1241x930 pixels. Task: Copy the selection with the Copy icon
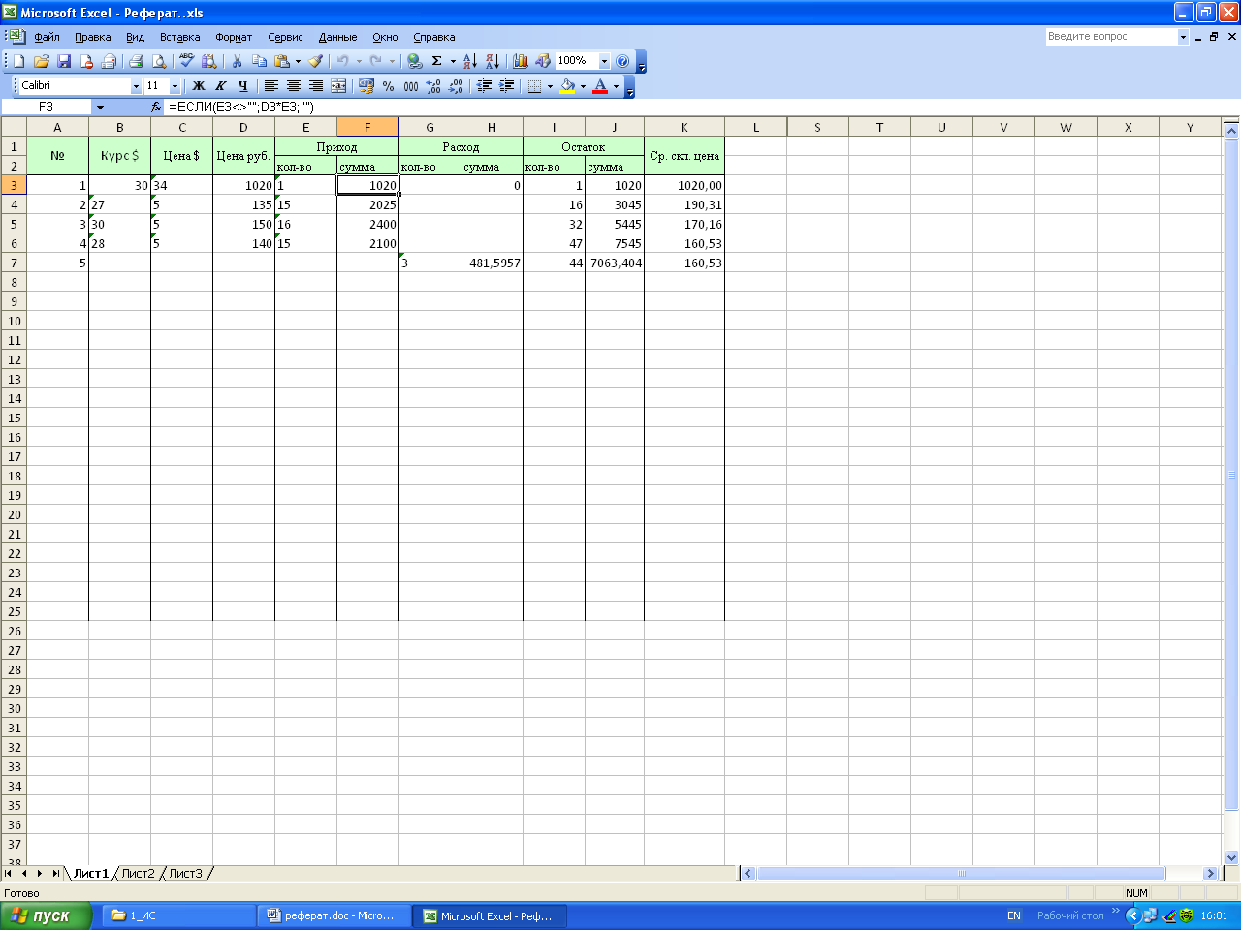[259, 61]
